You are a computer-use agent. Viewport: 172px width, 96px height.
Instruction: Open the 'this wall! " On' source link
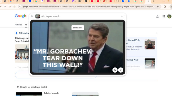click(x=133, y=40)
